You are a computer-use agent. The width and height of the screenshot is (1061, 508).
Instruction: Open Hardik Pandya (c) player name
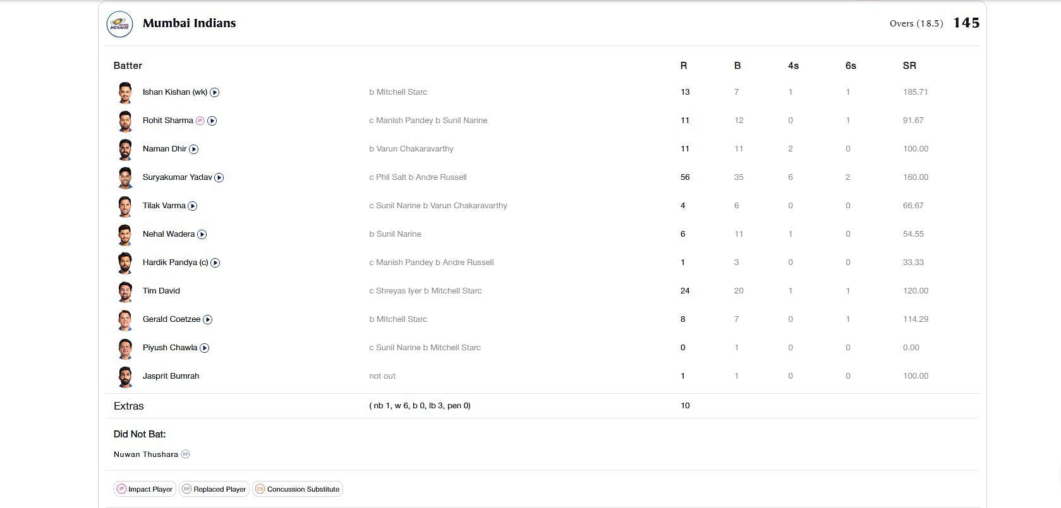176,263
